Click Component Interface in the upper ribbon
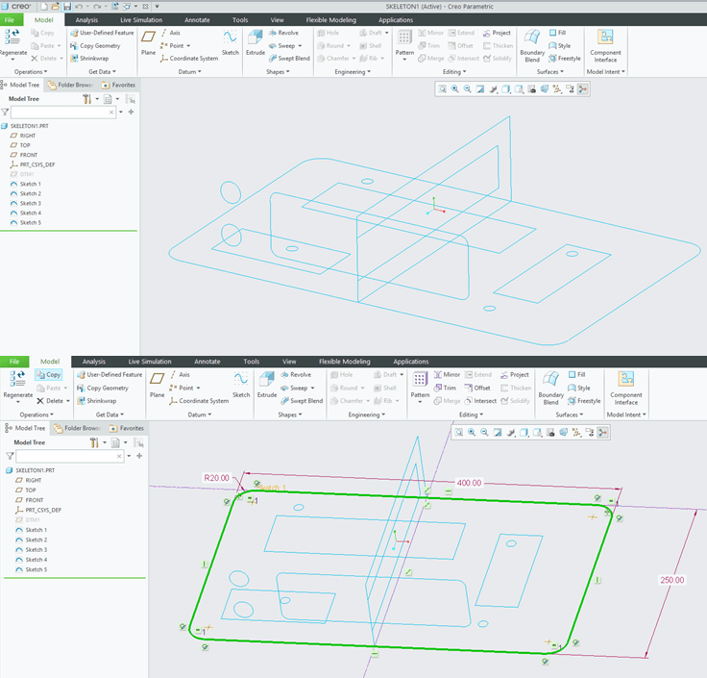This screenshot has height=678, width=707. 605,41
